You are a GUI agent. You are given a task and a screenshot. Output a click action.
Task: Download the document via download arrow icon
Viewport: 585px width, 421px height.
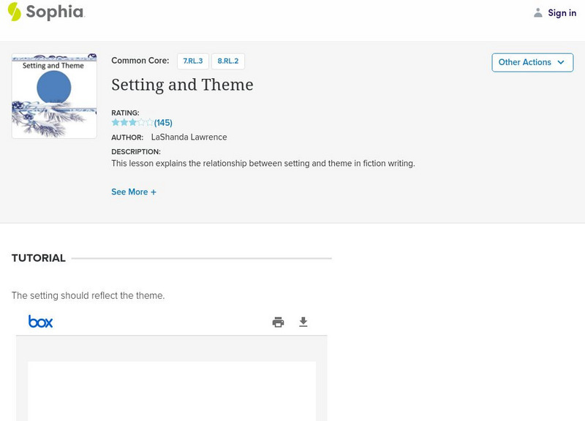tap(303, 322)
